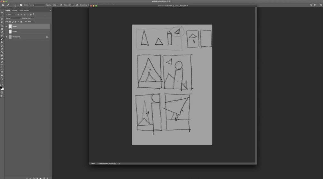Image resolution: width=323 pixels, height=179 pixels.
Task: Filter layers by smart objects
Action: (x=31, y=15)
